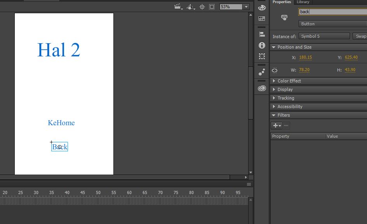Click the stage horizontal scrollbar right arrow
This screenshot has height=224, width=367.
point(246,177)
